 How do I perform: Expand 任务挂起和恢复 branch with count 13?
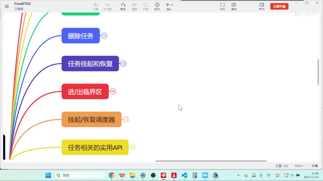point(123,64)
